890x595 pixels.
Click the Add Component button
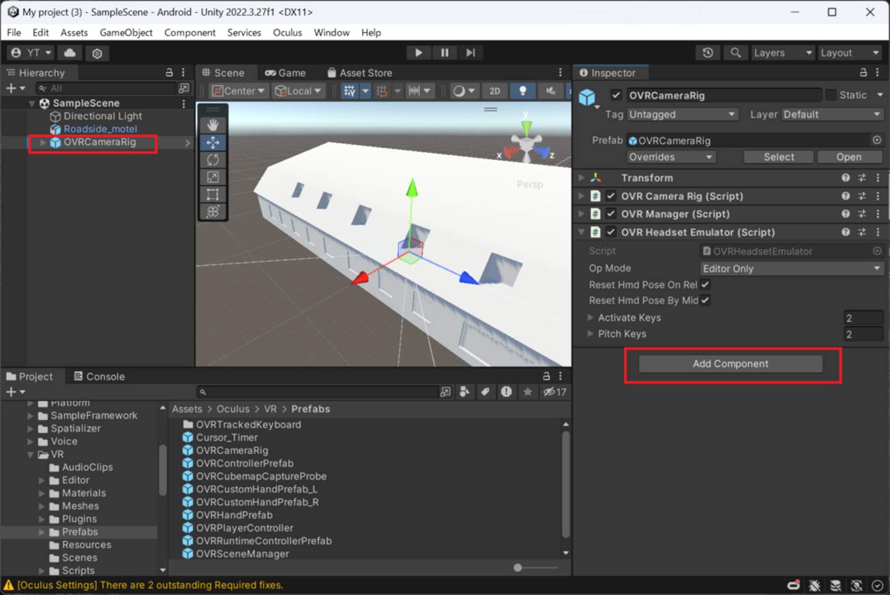731,364
